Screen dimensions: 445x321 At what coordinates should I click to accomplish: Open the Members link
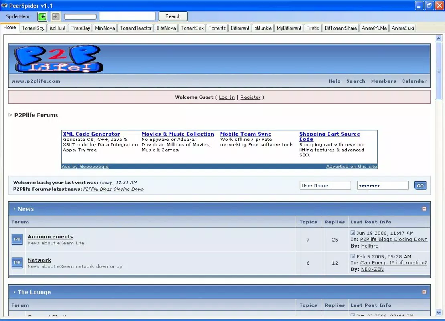click(x=383, y=81)
